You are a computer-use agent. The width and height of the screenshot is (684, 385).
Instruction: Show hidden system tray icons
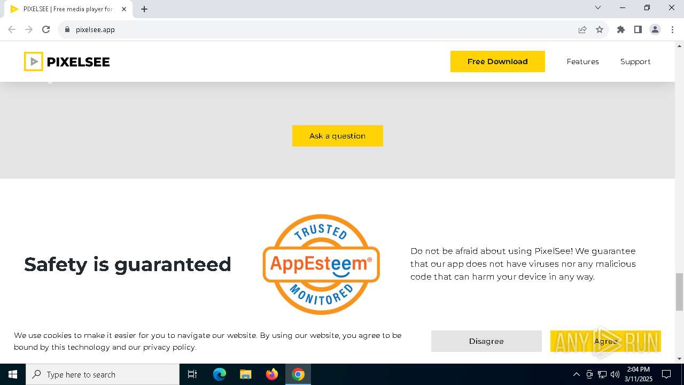click(x=576, y=374)
